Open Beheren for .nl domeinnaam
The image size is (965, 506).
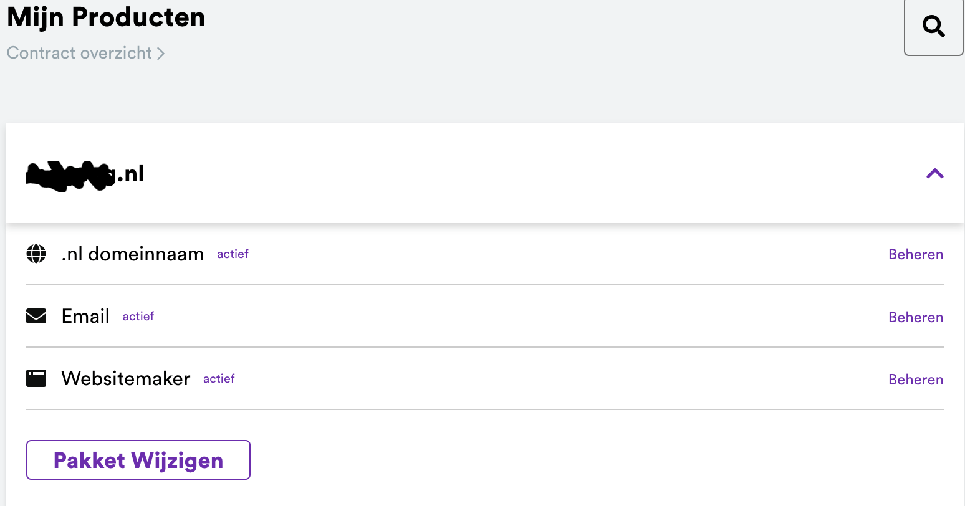(x=915, y=254)
